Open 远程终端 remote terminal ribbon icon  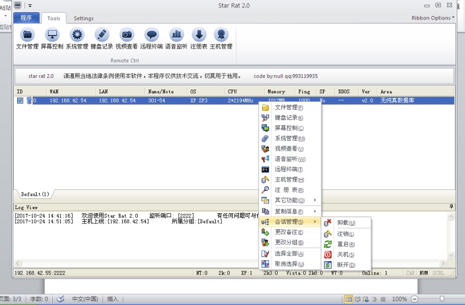pyautogui.click(x=152, y=38)
